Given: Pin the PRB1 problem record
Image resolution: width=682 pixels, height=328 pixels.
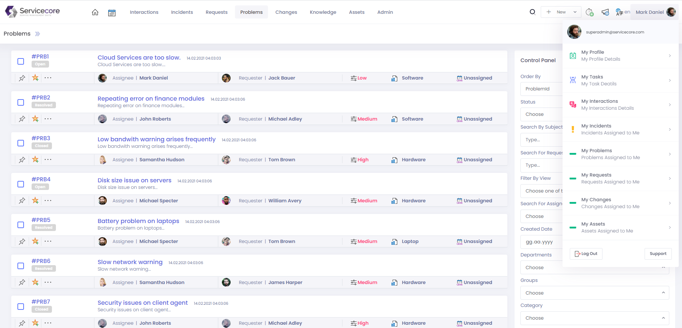Looking at the screenshot, I should tap(22, 78).
